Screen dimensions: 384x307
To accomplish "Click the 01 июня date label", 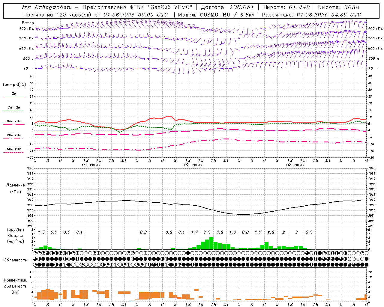I will [91, 165].
